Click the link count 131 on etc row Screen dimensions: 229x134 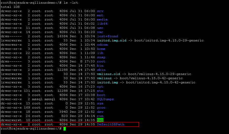(27, 91)
